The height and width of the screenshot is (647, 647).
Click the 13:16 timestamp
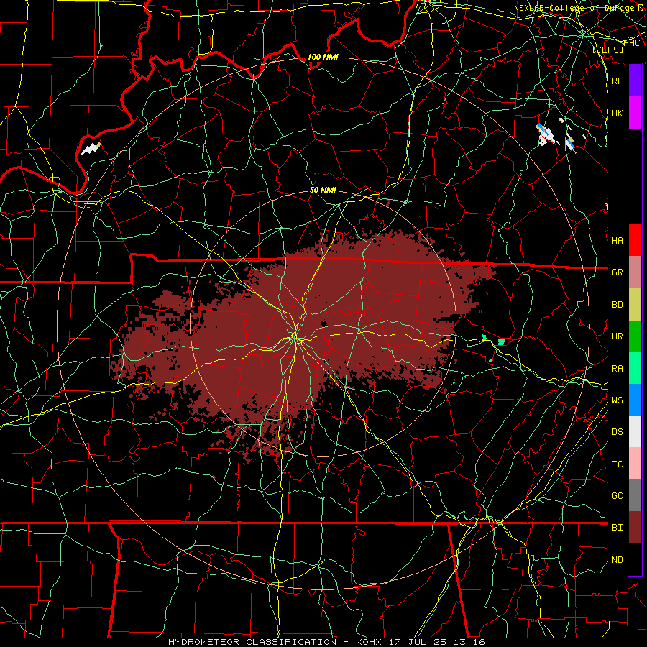(468, 642)
